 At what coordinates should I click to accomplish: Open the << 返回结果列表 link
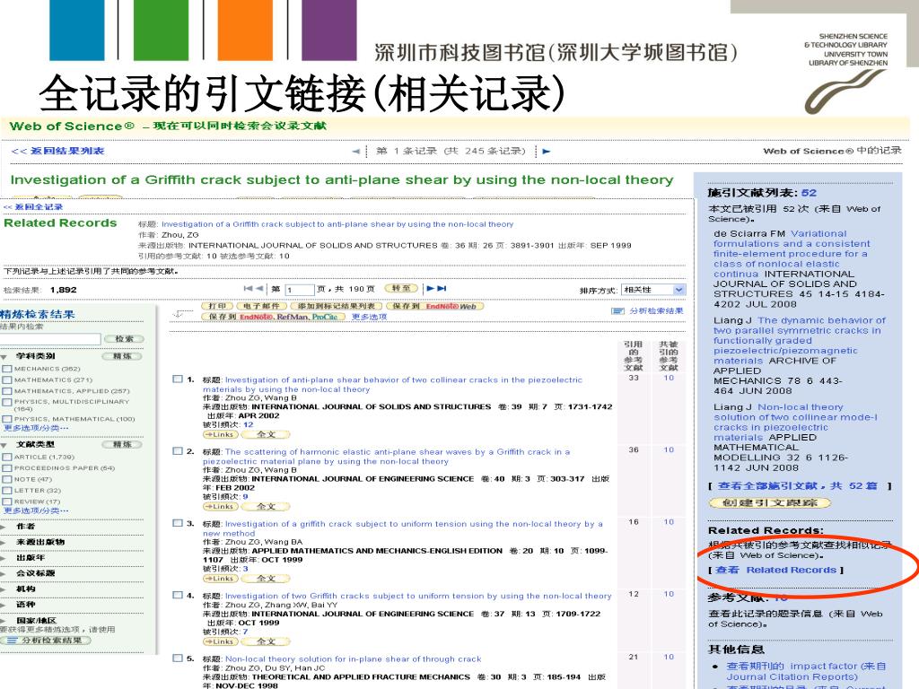(x=57, y=151)
